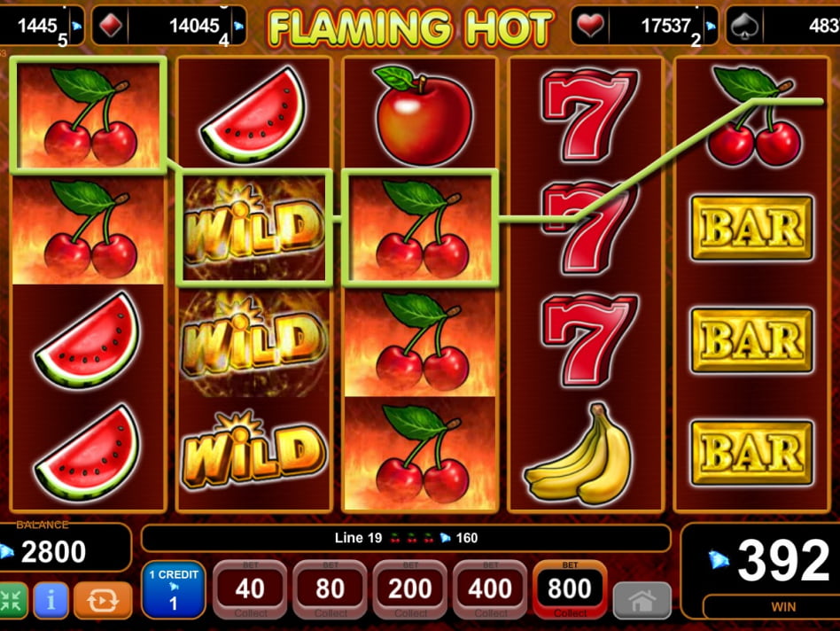Viewport: 840px width, 631px height.
Task: Change the 1 Credit denomination
Action: [174, 589]
